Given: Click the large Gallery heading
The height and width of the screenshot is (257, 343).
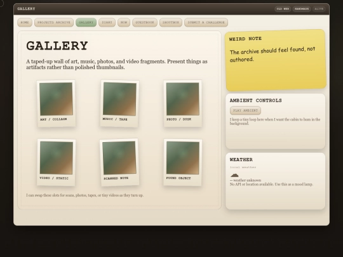Looking at the screenshot, I should (x=57, y=46).
